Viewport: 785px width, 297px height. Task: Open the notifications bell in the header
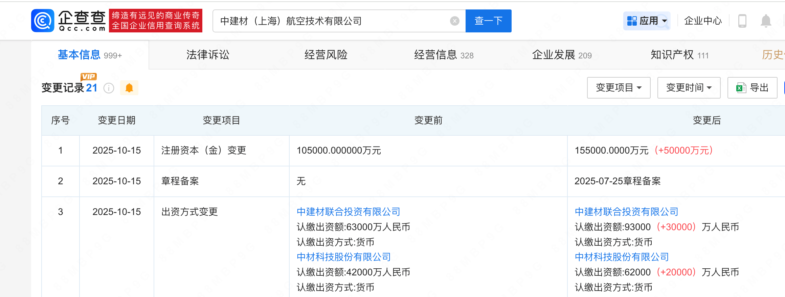coord(766,21)
